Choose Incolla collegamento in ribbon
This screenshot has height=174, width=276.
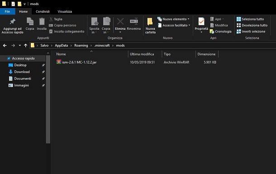(67, 32)
